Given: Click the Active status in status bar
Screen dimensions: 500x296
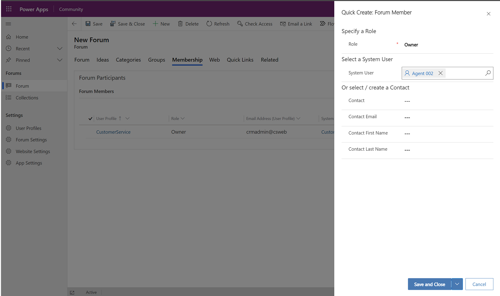Looking at the screenshot, I should click(91, 293).
